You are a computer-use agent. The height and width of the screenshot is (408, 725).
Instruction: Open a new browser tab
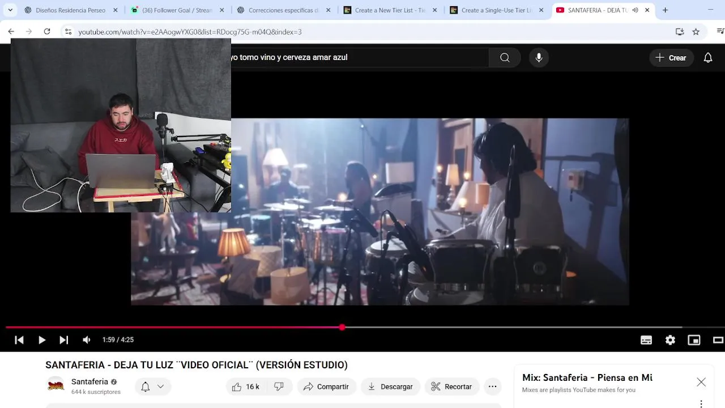[x=665, y=10]
